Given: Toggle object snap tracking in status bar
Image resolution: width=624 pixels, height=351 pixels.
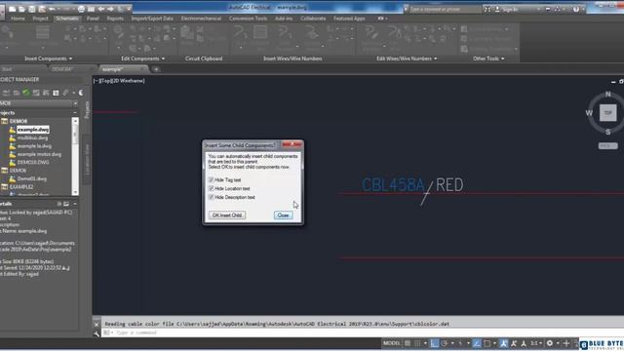Looking at the screenshot, I should (x=477, y=343).
